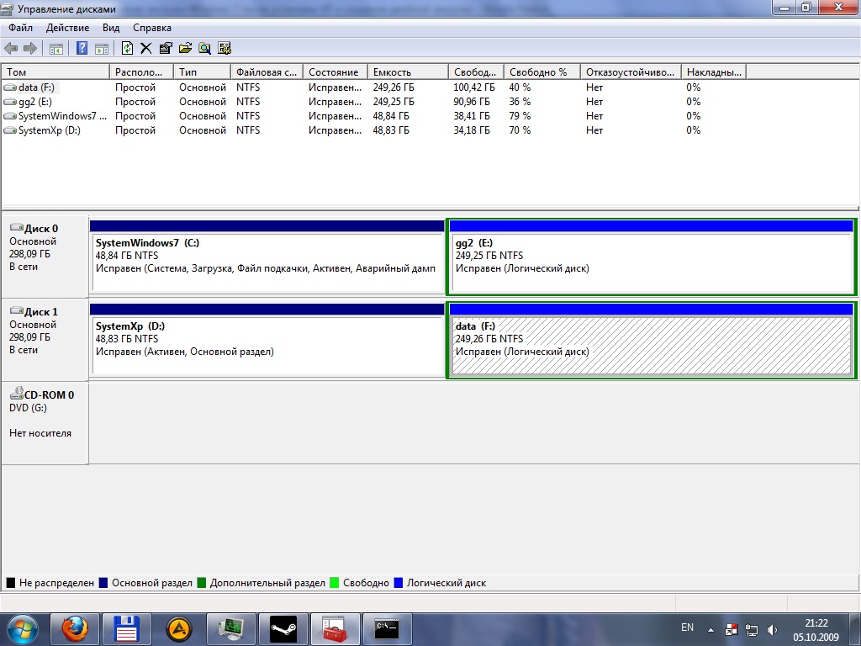Screen dimensions: 861x646
Task: Click the 48,83 ГБ capacity cell in list
Action: point(391,130)
